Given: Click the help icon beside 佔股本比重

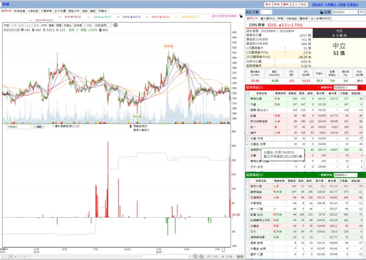Looking at the screenshot, I should [274, 62].
